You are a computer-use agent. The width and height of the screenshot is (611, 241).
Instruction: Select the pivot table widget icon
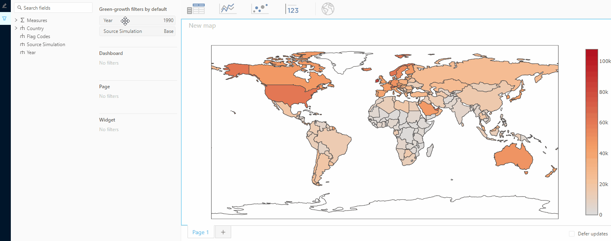pyautogui.click(x=196, y=9)
